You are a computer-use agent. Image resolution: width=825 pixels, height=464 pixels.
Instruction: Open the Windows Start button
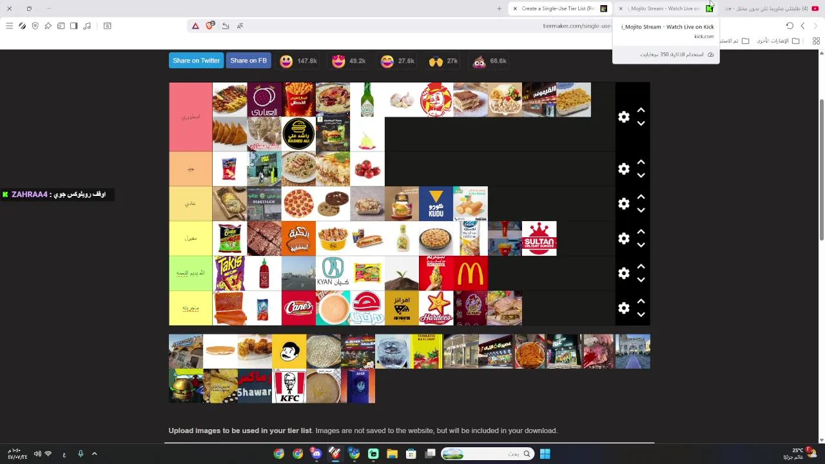(x=545, y=454)
